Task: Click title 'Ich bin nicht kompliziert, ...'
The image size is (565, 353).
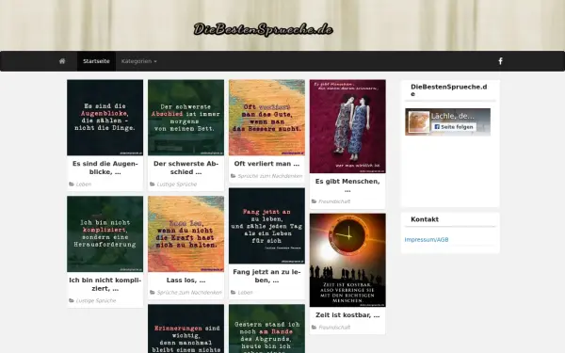Action: coord(105,284)
